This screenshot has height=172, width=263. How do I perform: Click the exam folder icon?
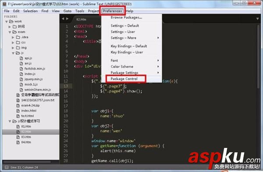(14, 32)
